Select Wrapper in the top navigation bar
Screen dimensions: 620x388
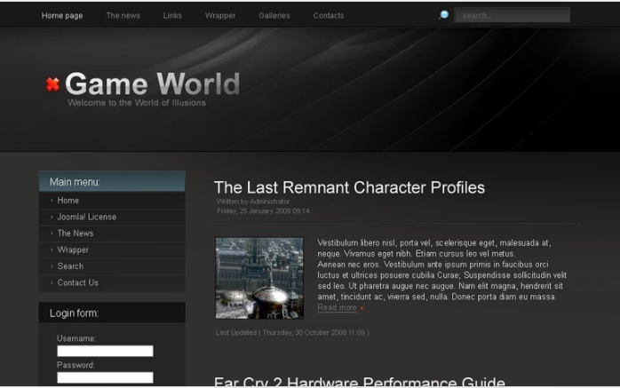point(220,15)
